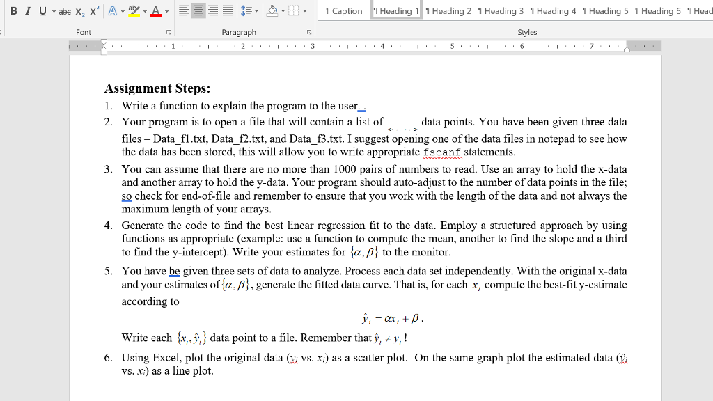Screen dimensions: 713x401
Task: Toggle justify alignment for the paragraph
Action: (x=228, y=10)
